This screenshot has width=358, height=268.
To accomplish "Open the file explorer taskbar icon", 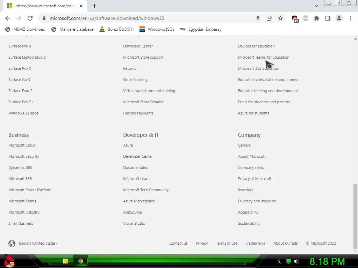I will [65, 261].
